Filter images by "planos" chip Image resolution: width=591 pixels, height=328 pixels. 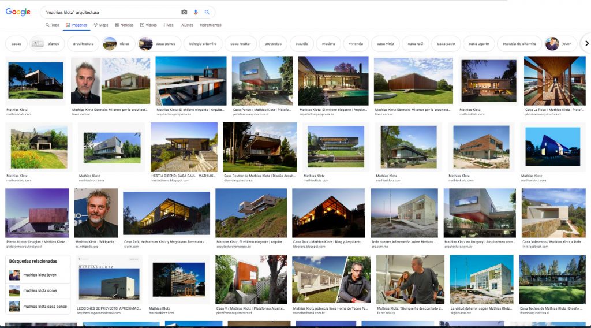point(46,44)
